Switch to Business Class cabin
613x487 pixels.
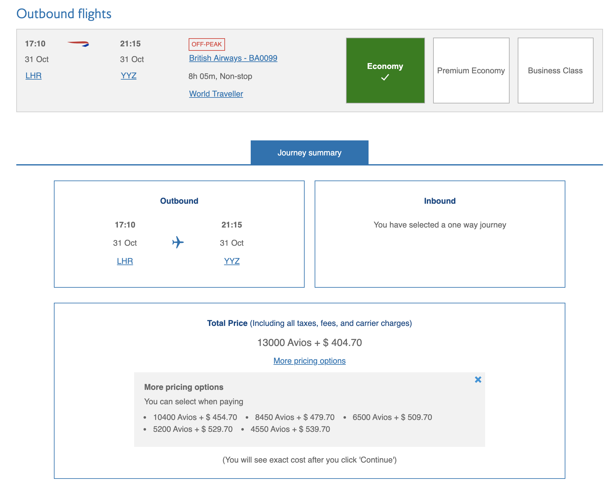click(555, 71)
